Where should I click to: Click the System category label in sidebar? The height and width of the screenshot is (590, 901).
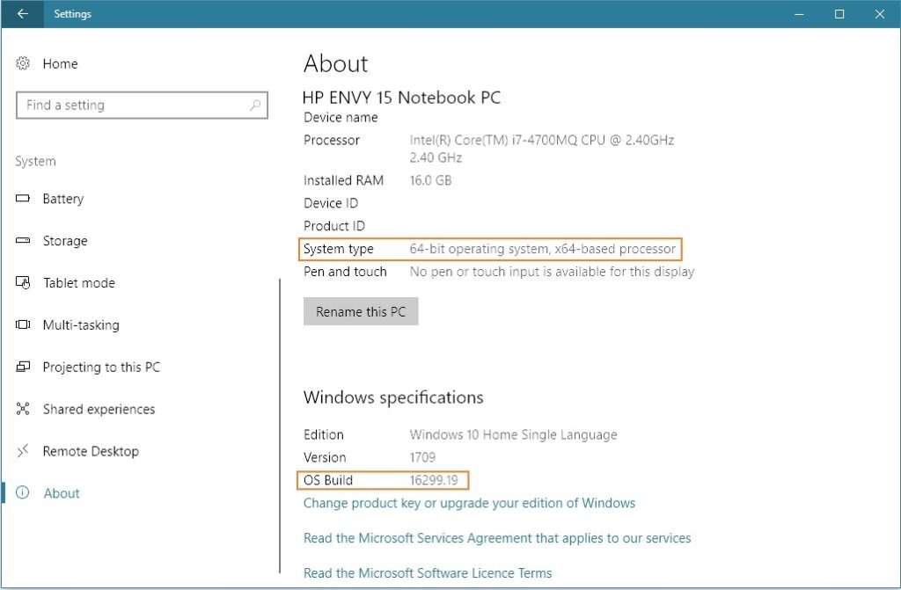click(x=35, y=162)
